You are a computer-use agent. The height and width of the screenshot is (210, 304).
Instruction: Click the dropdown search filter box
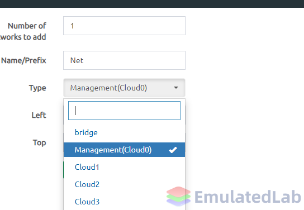[x=124, y=111]
